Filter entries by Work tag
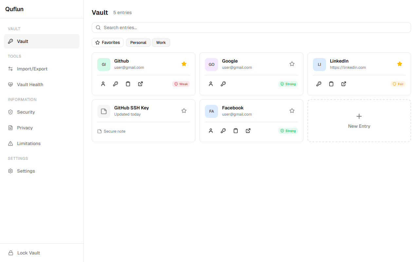 (x=161, y=43)
